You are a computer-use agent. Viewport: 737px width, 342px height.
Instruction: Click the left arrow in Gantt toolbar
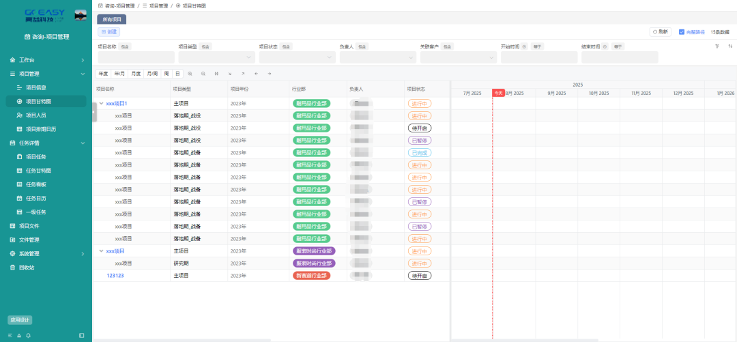[256, 73]
